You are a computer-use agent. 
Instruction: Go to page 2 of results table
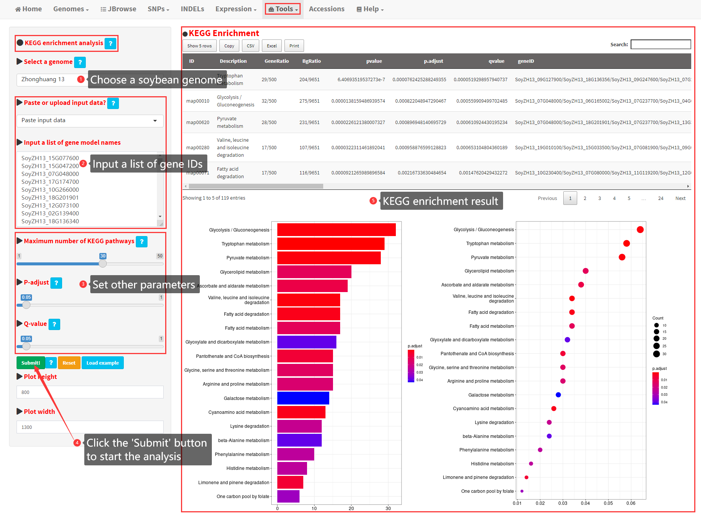pos(585,198)
